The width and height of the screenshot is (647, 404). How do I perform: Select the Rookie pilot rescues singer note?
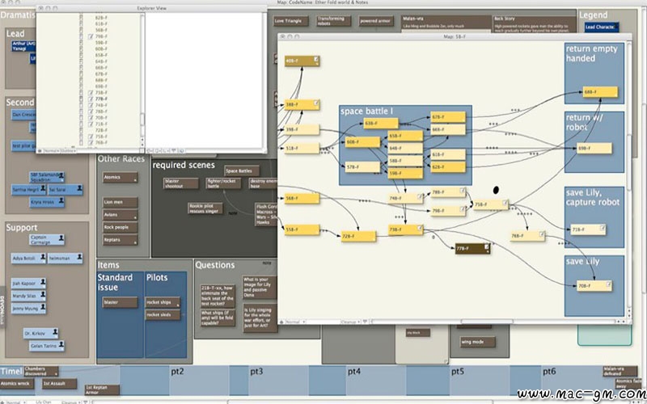[205, 208]
